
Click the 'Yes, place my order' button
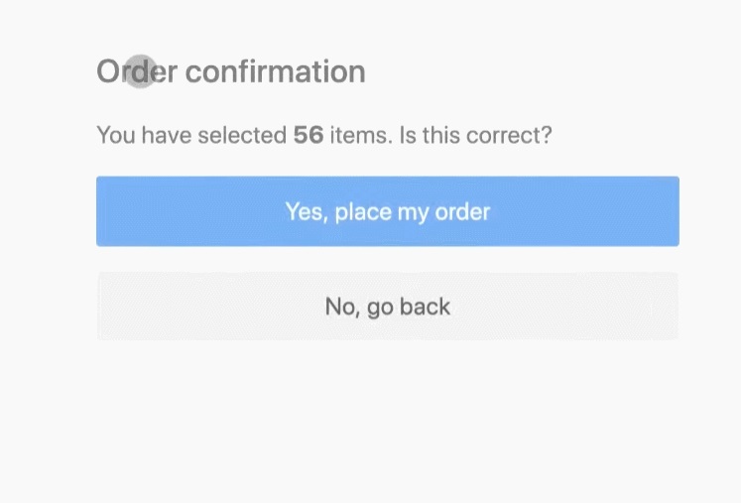click(x=387, y=211)
